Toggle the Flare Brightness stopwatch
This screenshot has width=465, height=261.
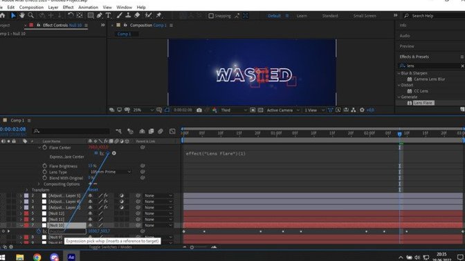point(44,166)
